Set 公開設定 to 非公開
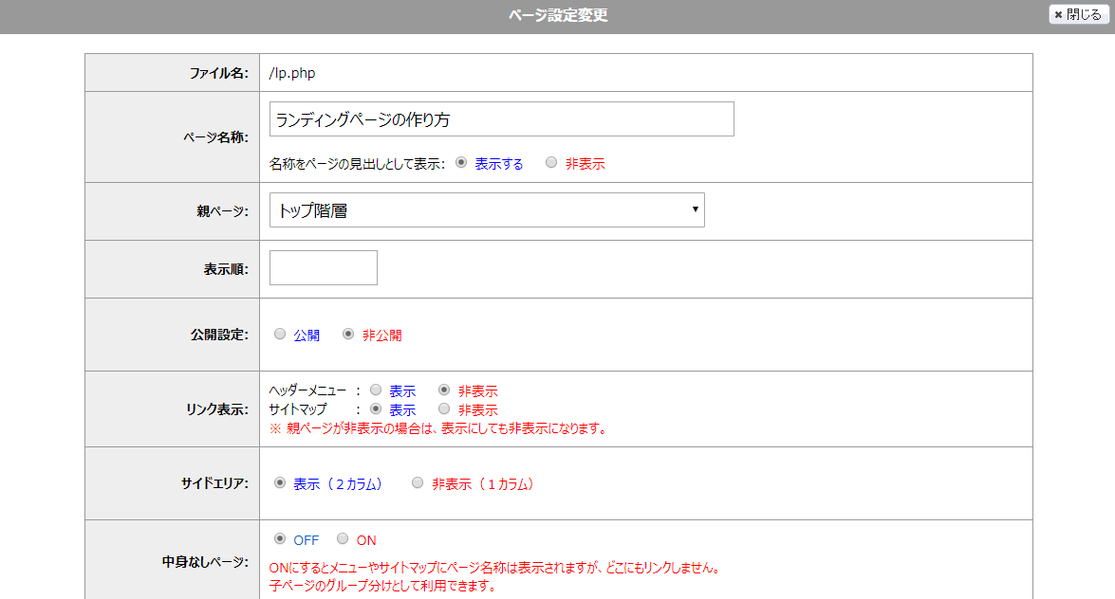 click(348, 335)
